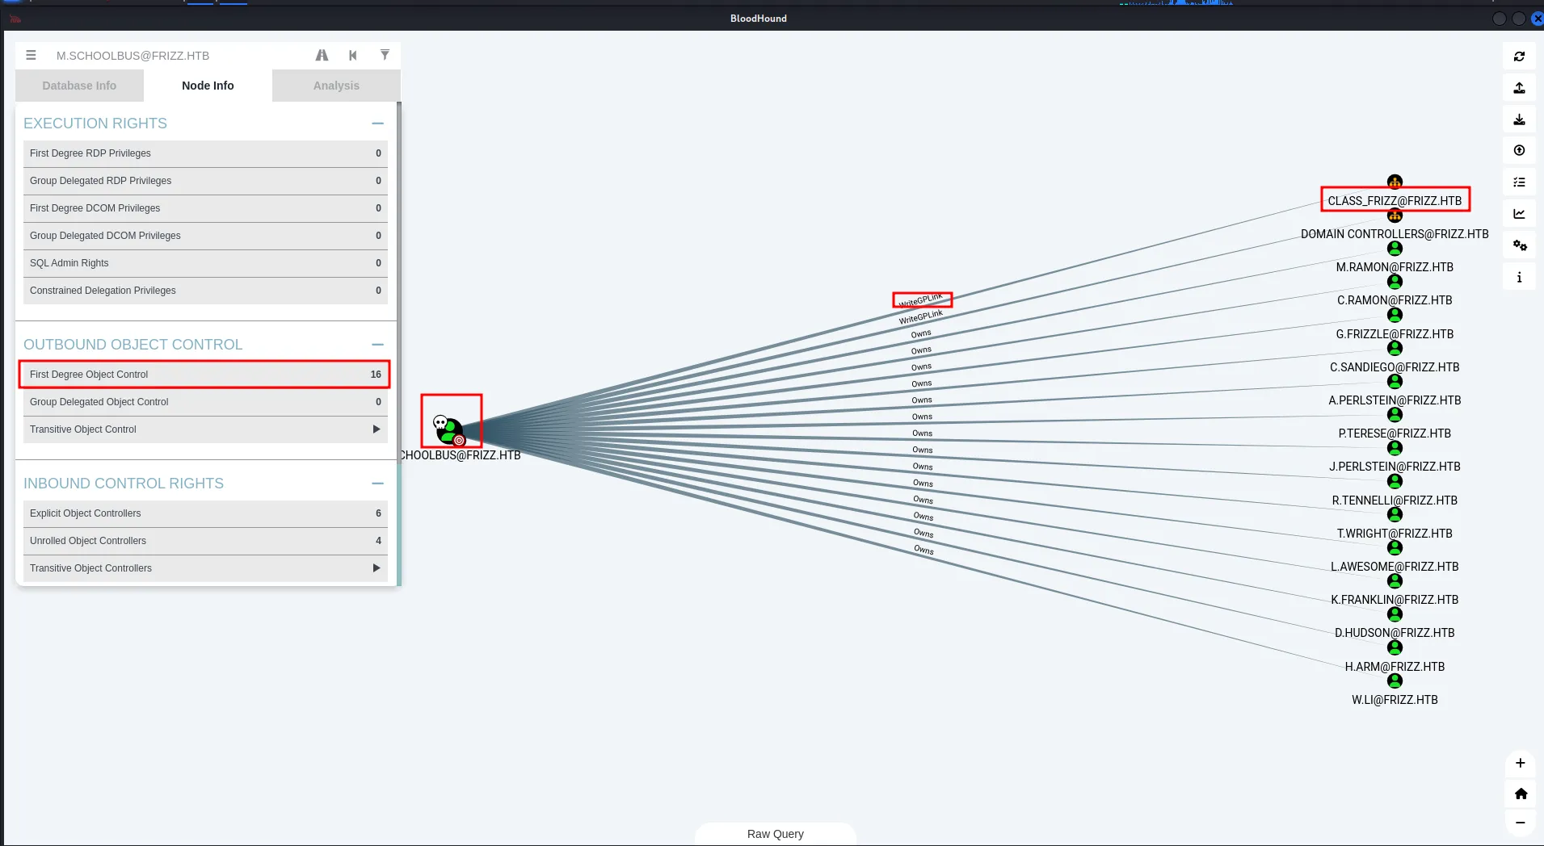Select the C.SANDIEGO user node icon
The height and width of the screenshot is (846, 1544).
pos(1395,348)
